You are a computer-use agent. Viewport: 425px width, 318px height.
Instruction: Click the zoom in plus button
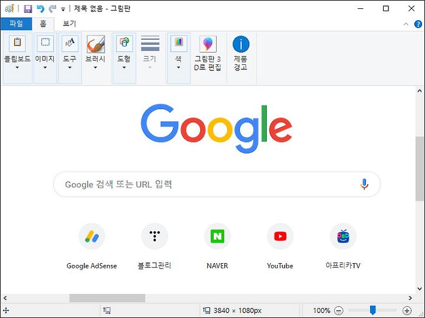pyautogui.click(x=407, y=310)
